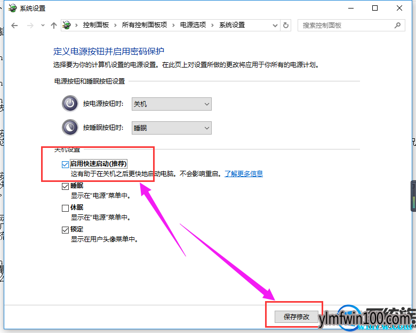Click the 按睡眠按钮时 label
Screen dimensions: 416x333
[103, 128]
